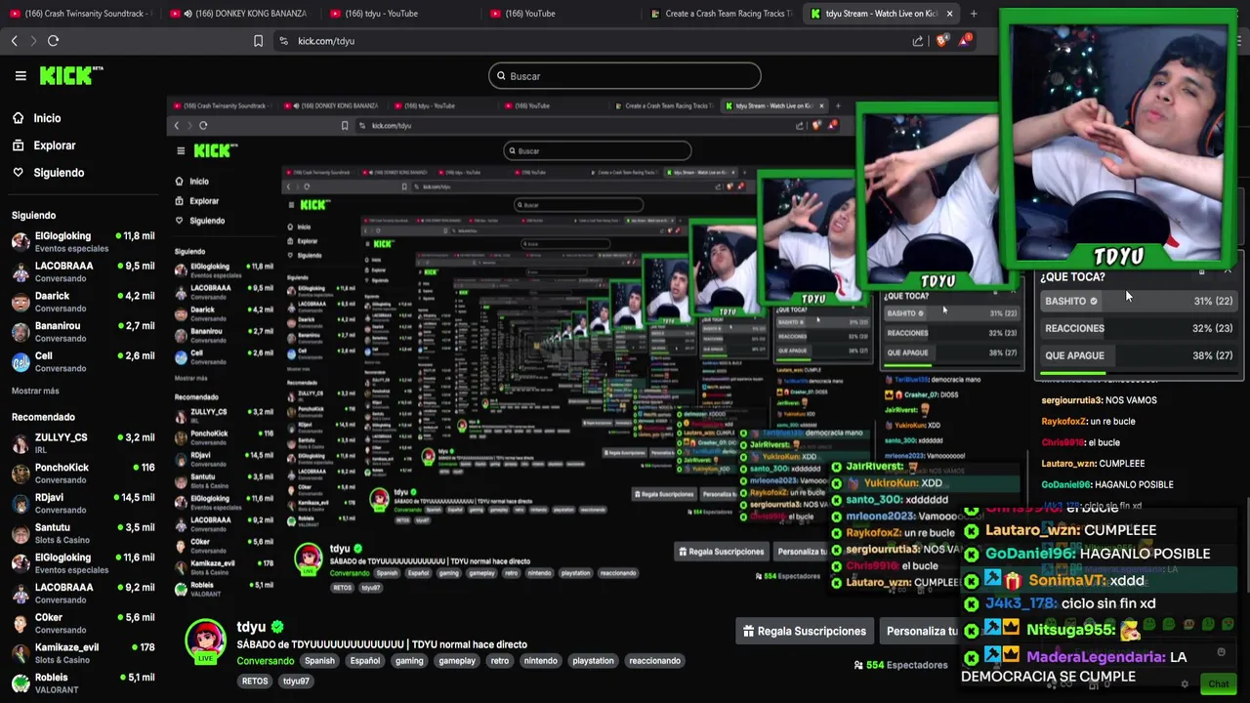The width and height of the screenshot is (1250, 703).
Task: Go to Inicio via home icon
Action: coord(18,118)
